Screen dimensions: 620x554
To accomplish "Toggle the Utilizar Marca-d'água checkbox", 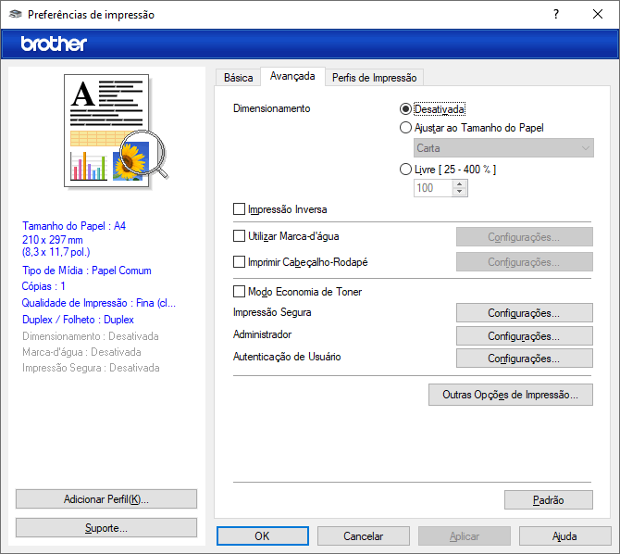I will (240, 236).
